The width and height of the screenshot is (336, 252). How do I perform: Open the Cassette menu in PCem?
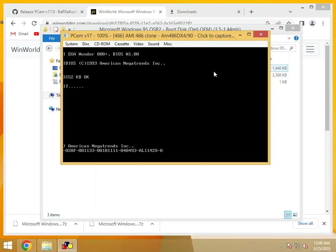coord(122,44)
